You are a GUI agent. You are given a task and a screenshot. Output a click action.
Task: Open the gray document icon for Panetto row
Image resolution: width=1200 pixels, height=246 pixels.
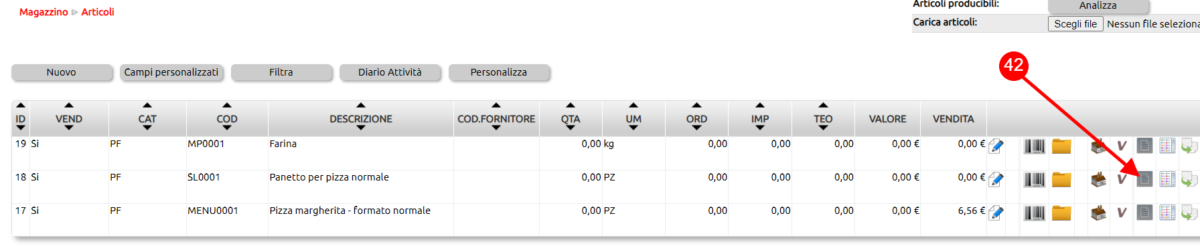(x=1145, y=179)
